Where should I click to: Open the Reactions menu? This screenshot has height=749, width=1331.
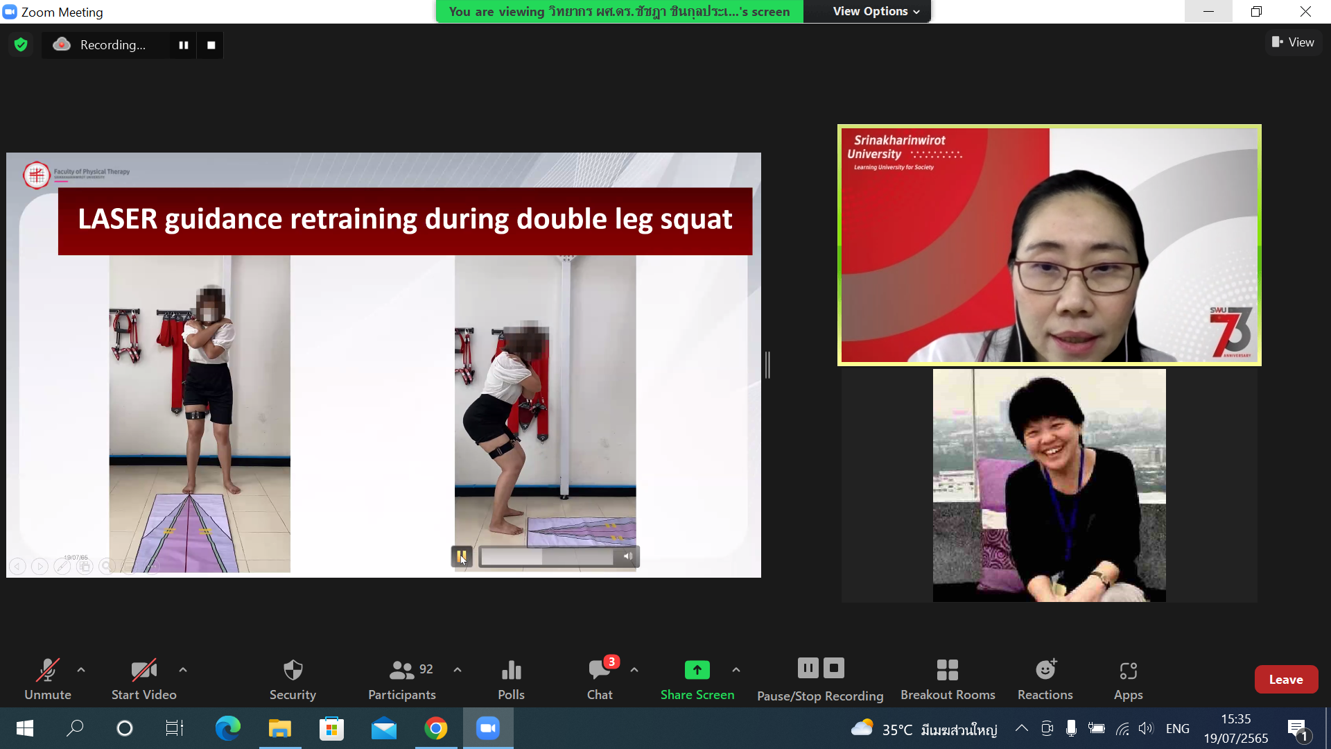[1045, 671]
